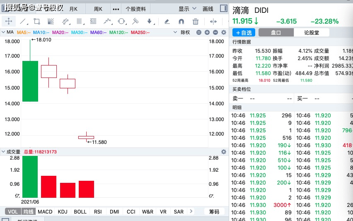Select the straight line drawing tool

point(23,22)
